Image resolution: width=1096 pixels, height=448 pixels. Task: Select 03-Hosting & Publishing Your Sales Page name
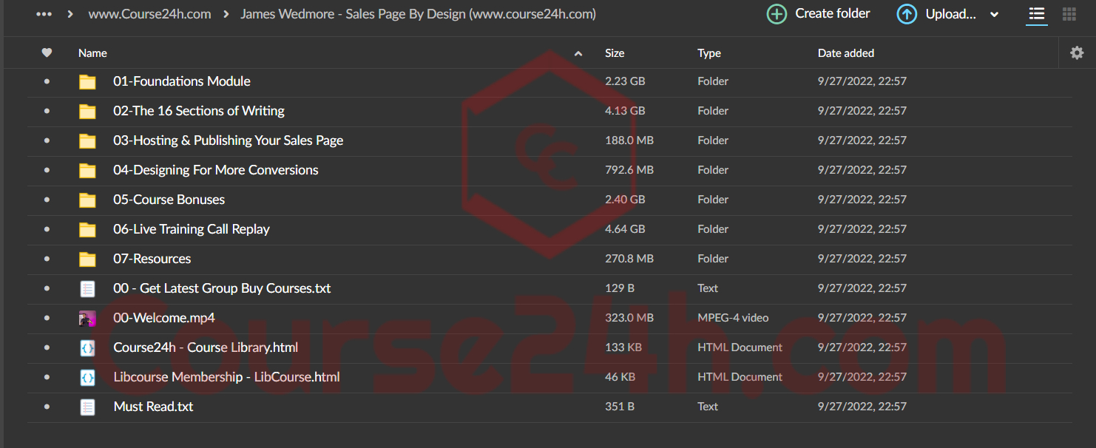click(x=229, y=140)
